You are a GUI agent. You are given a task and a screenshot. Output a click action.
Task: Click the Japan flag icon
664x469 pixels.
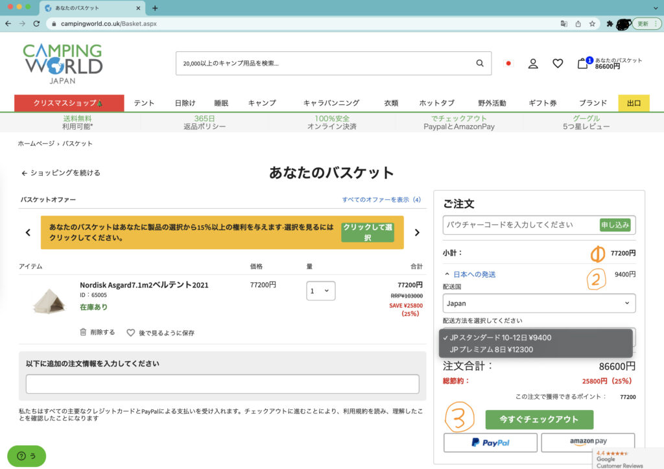(x=508, y=64)
